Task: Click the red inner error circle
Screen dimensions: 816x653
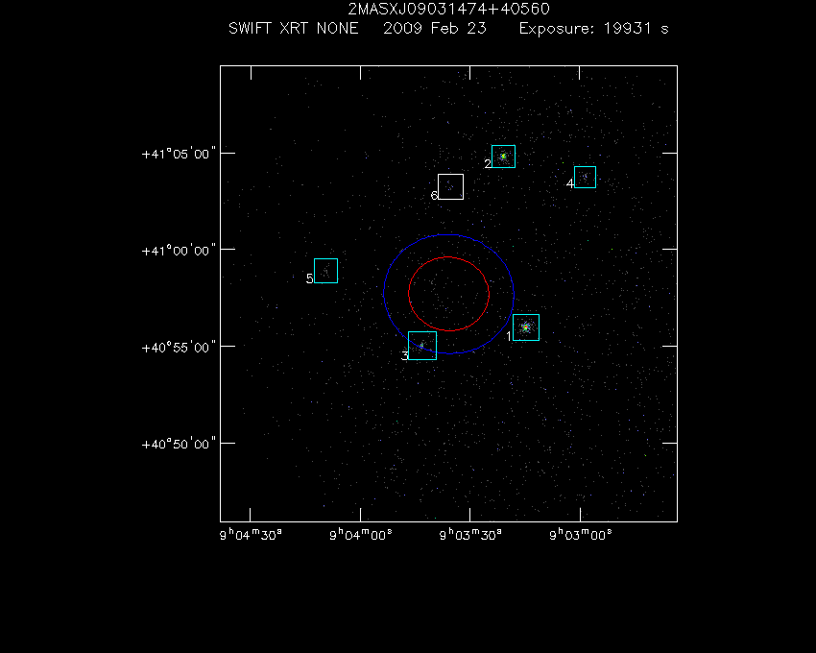Action: click(448, 294)
